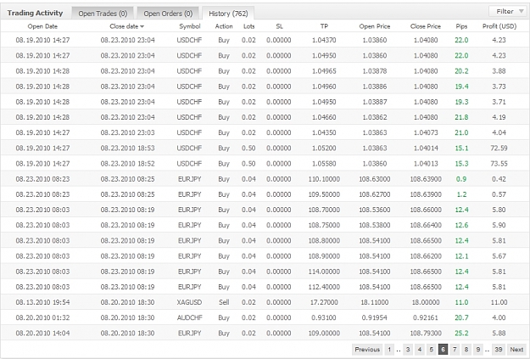Sort by SL column header
The image size is (530, 359).
point(279,26)
